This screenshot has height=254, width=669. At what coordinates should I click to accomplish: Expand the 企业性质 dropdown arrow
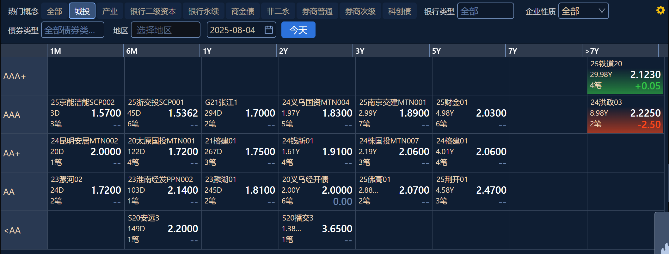602,11
